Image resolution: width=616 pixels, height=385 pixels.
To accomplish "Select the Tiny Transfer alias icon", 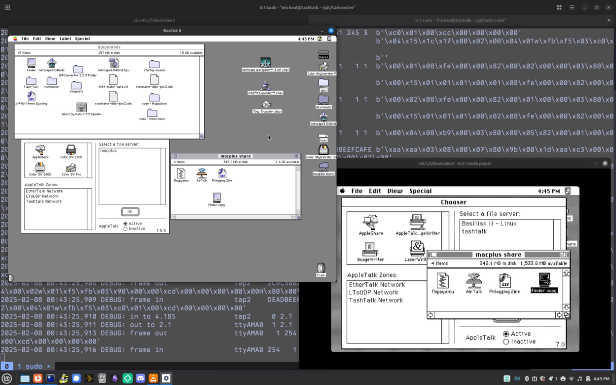I will coord(267,105).
